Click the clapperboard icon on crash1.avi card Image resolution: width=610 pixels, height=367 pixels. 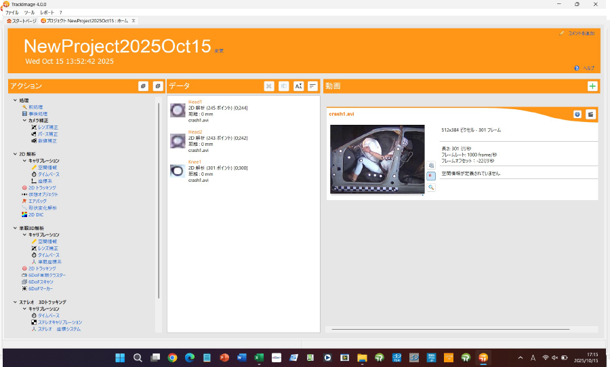pyautogui.click(x=590, y=114)
